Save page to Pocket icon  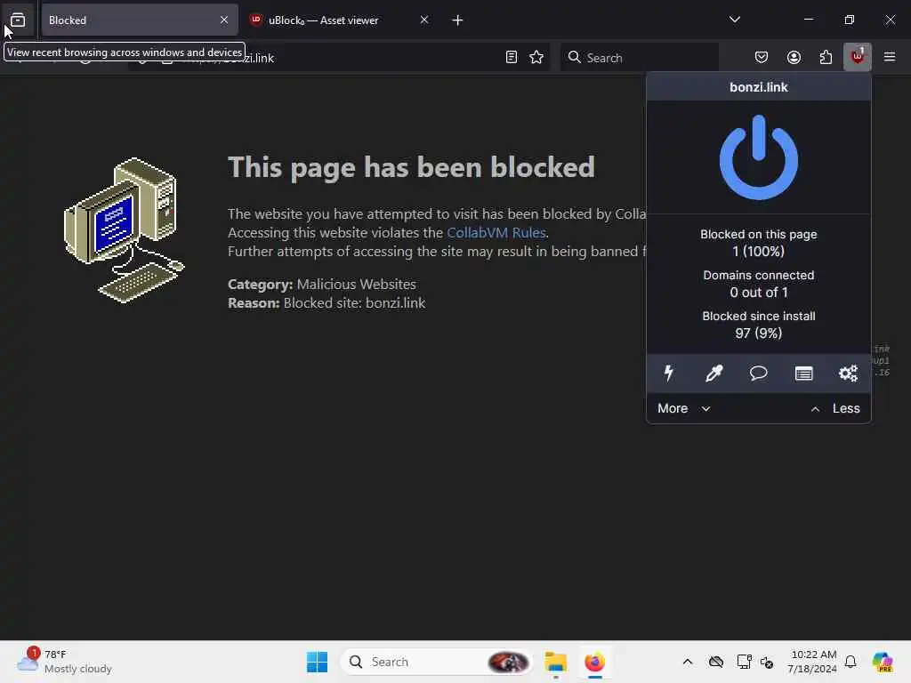point(762,57)
